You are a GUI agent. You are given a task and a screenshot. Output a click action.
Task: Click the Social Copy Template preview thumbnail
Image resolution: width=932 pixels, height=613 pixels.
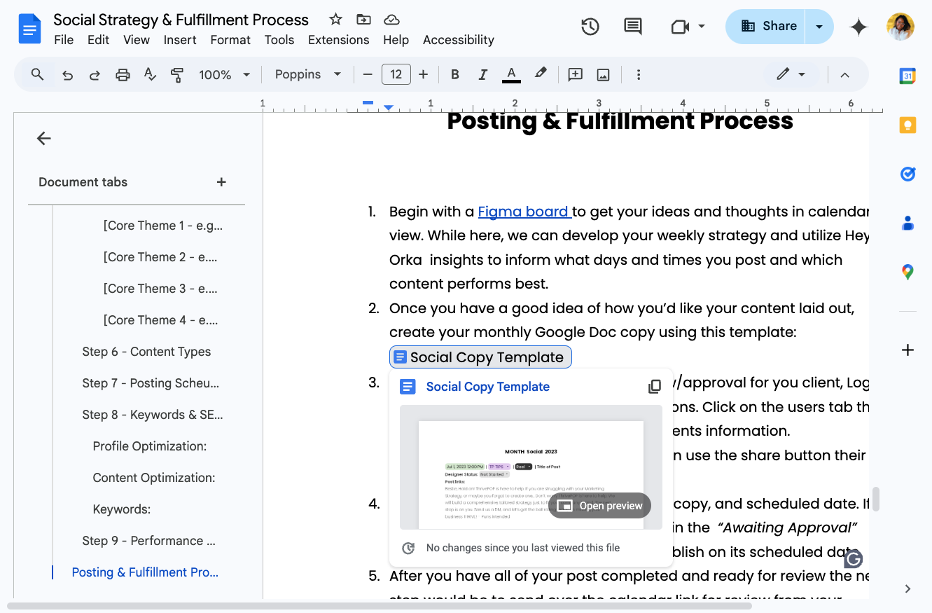tap(531, 467)
